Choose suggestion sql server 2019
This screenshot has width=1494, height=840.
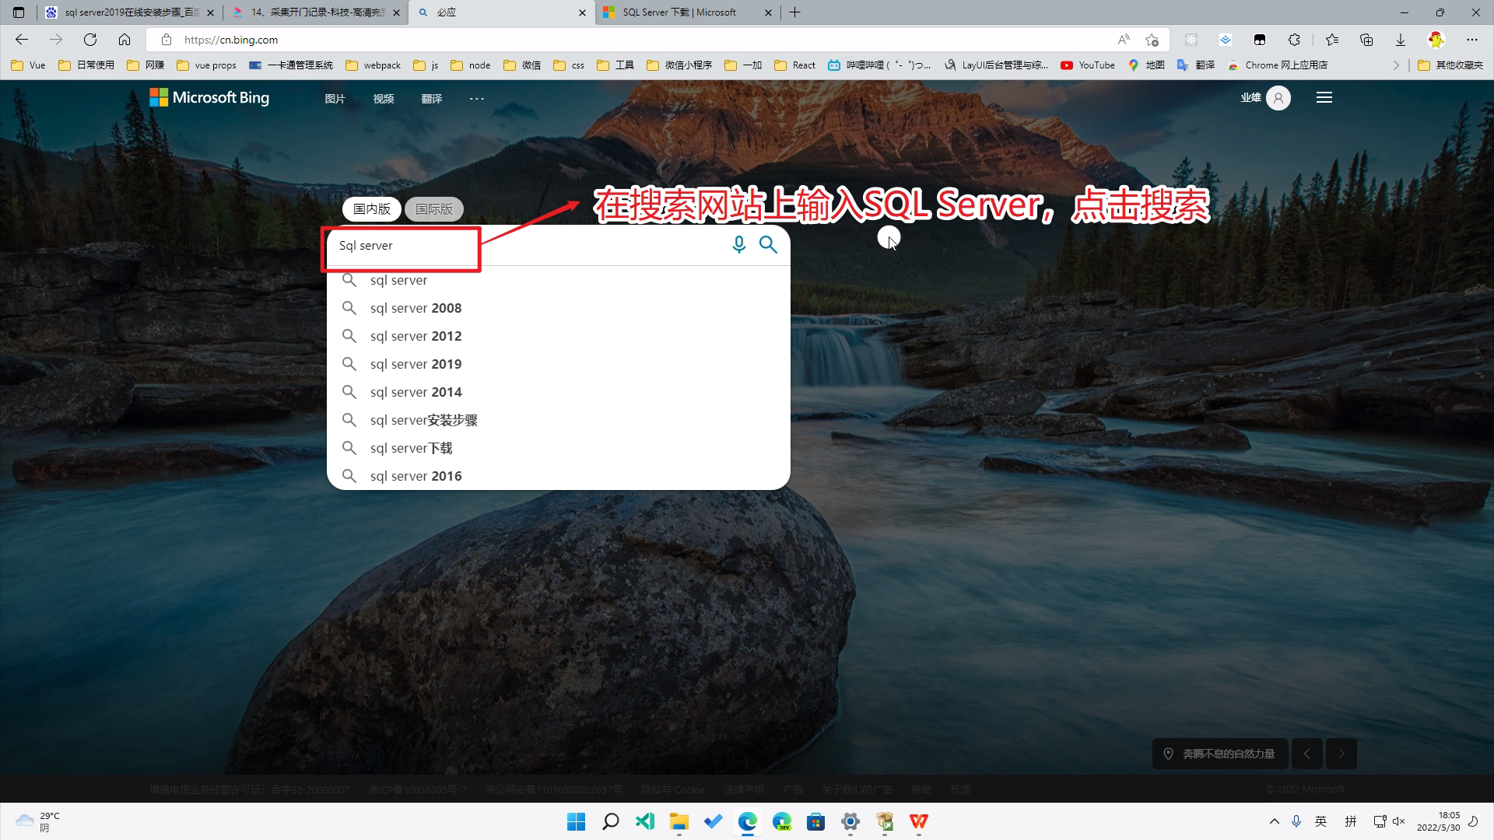point(559,364)
